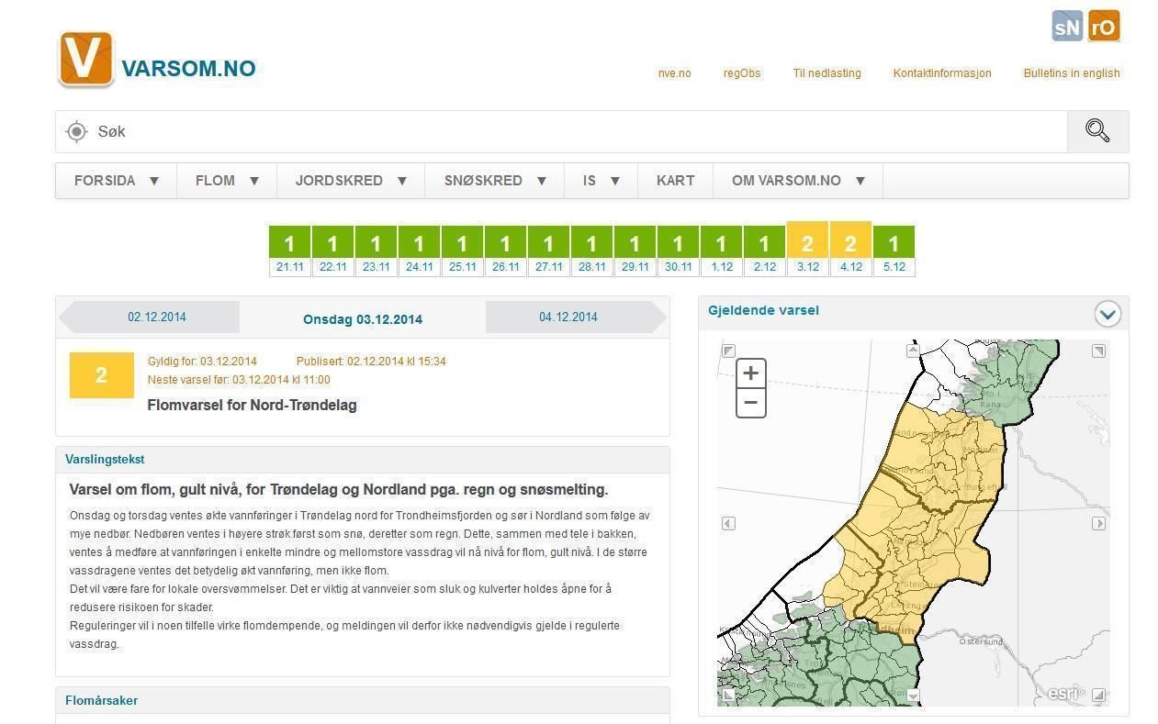Pan the map right with arrow
This screenshot has height=724, width=1158.
pyautogui.click(x=1098, y=523)
